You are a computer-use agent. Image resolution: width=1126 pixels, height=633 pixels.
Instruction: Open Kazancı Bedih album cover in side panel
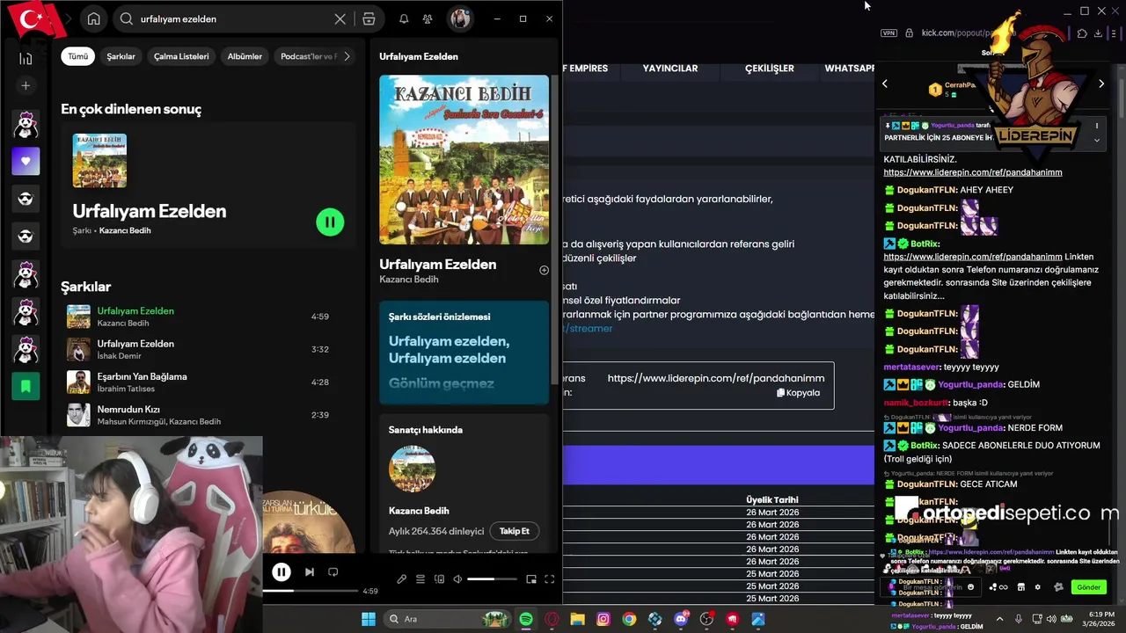(464, 159)
